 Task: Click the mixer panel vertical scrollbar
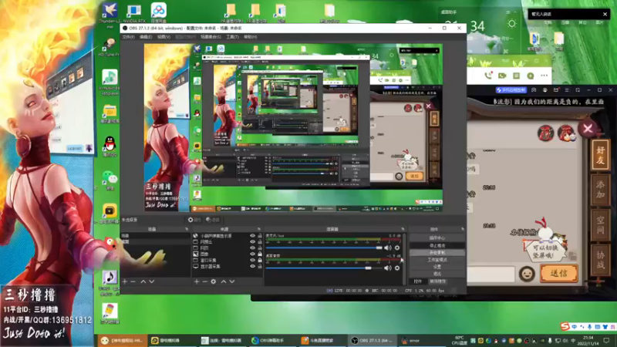coord(404,259)
